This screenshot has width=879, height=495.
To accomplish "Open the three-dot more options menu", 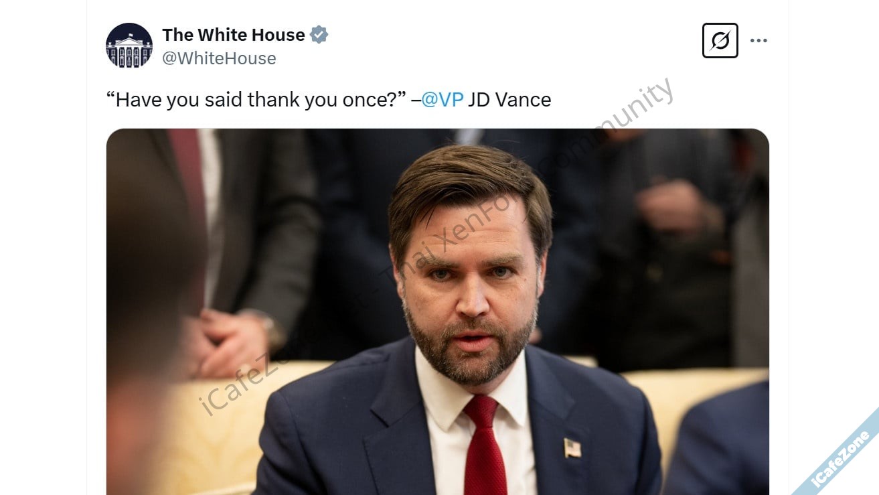I will pos(758,41).
